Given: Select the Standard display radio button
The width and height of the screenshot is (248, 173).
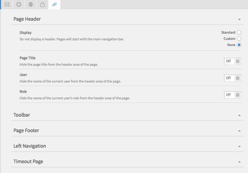Looking at the screenshot, I should [239, 33].
